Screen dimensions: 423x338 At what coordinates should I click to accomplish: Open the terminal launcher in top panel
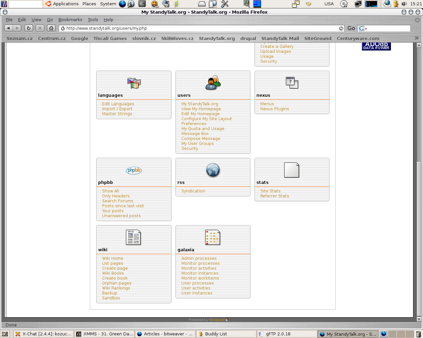click(142, 4)
